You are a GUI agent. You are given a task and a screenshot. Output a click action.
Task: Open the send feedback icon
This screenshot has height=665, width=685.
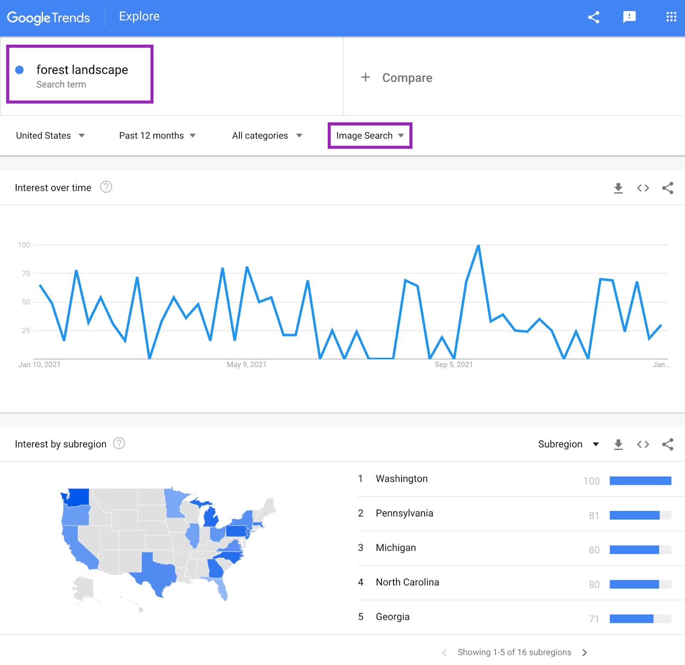(x=629, y=17)
